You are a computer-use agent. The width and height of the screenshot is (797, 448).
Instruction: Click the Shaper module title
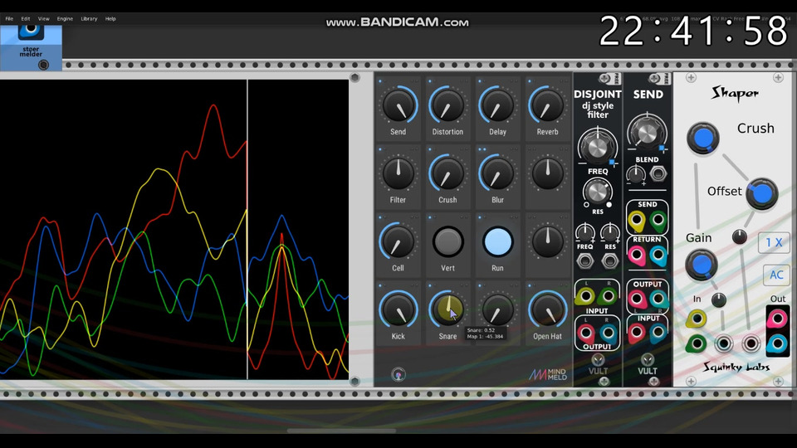735,93
